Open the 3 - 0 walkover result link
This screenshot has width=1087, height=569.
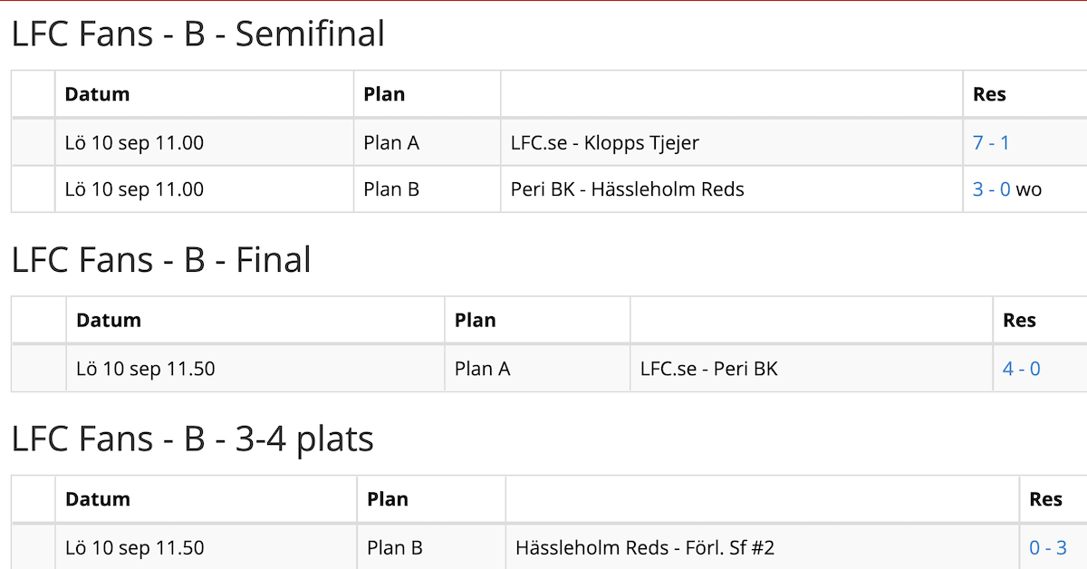tap(992, 189)
